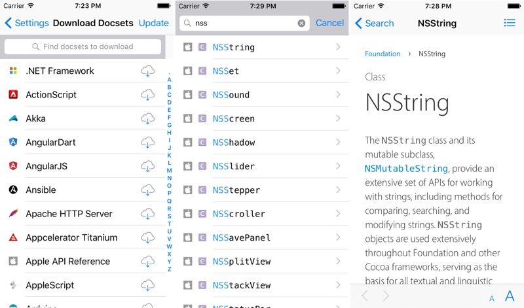Go back to Search

pos(374,24)
